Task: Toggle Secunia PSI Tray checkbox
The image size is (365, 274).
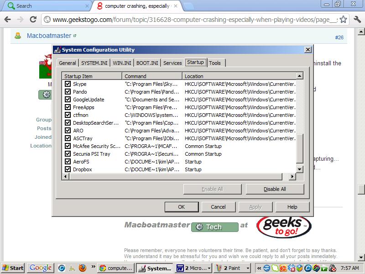Action: [x=68, y=154]
